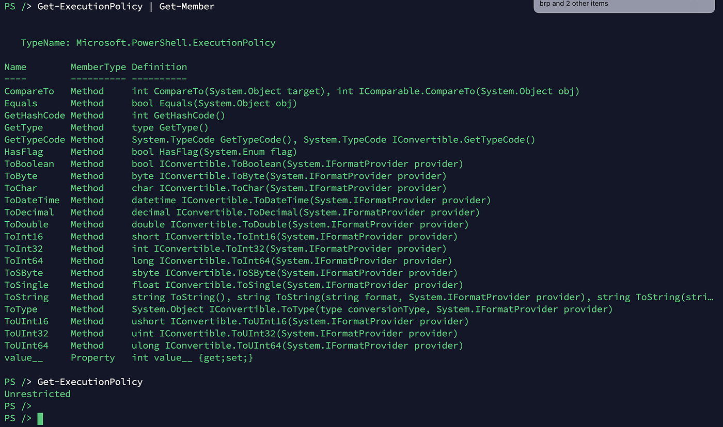Click the 'ToDateTime' method name
Viewport: 723px width, 427px height.
32,200
